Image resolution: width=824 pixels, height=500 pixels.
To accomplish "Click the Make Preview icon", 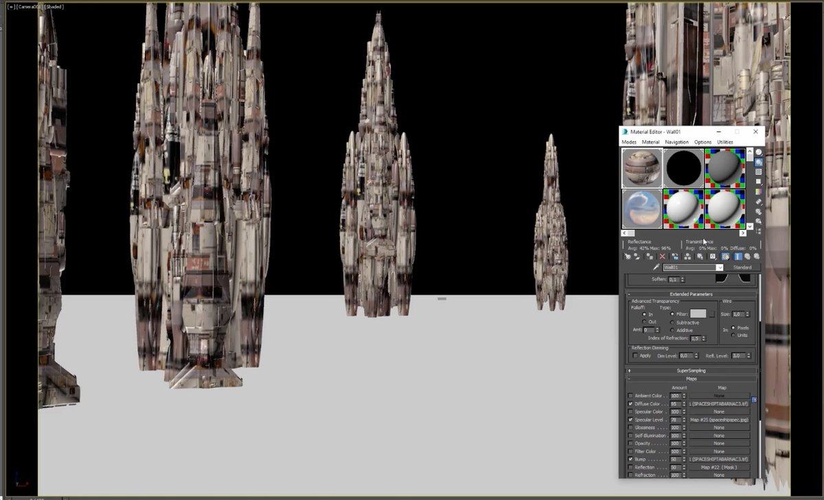I will point(759,201).
